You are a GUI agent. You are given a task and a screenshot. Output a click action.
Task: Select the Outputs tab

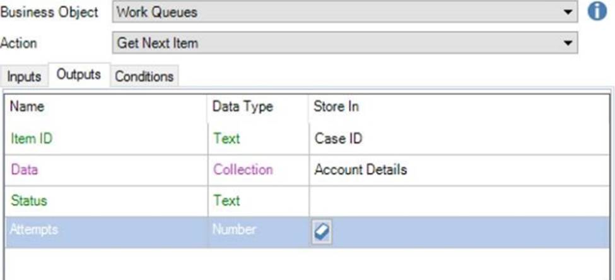pyautogui.click(x=79, y=74)
